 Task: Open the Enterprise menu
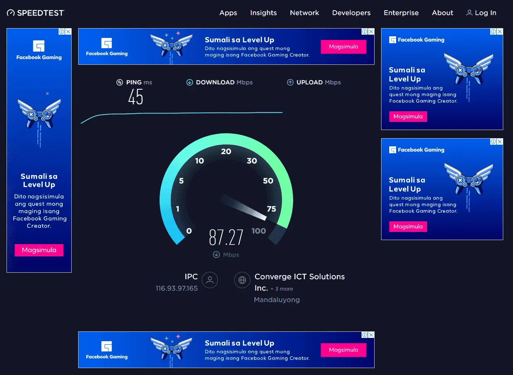[401, 13]
